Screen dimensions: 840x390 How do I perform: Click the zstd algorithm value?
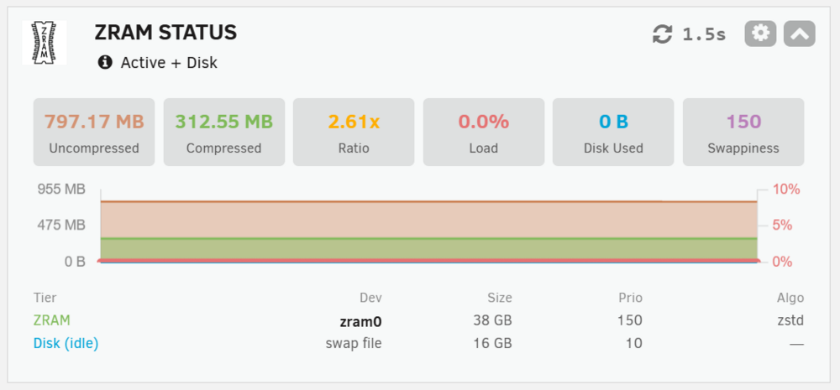tap(790, 320)
